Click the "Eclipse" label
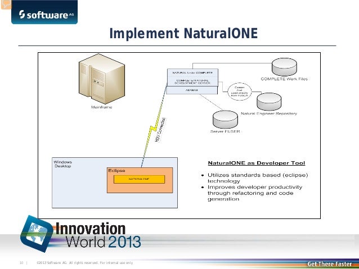359x269 pixels. point(116,171)
